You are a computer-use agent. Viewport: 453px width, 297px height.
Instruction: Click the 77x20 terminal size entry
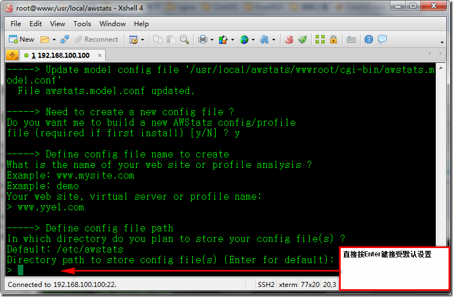coord(310,285)
